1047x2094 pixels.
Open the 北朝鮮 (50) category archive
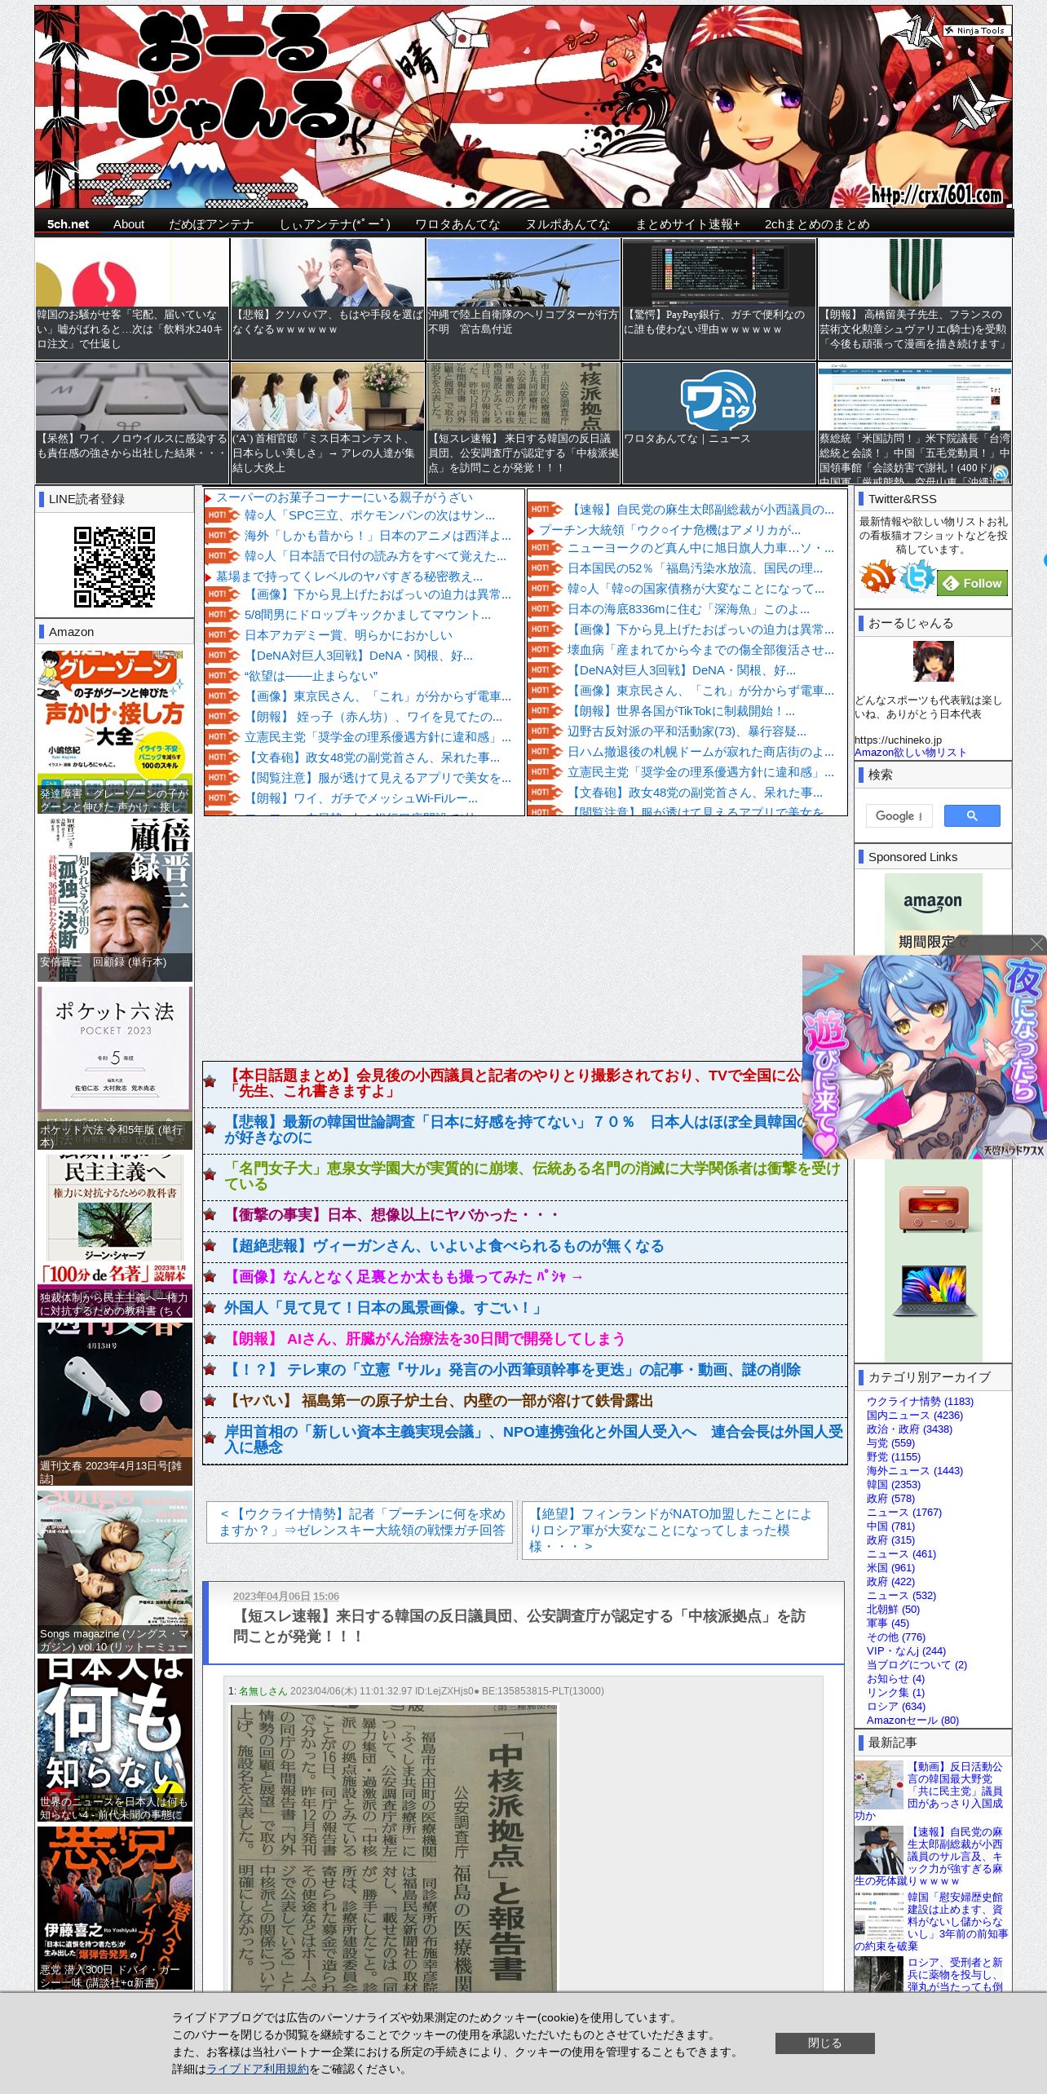coord(893,1609)
